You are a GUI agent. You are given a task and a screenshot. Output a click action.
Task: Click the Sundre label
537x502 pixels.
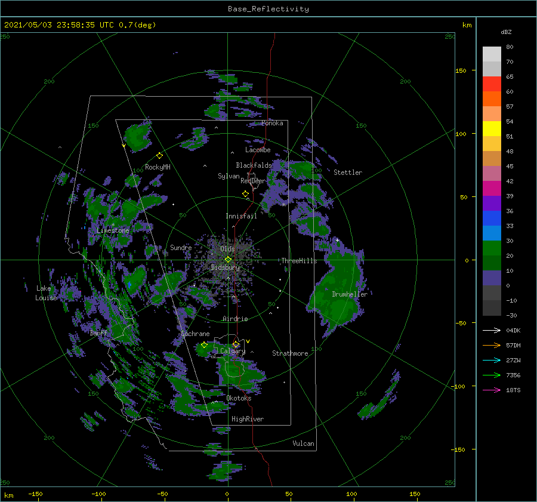pos(181,248)
